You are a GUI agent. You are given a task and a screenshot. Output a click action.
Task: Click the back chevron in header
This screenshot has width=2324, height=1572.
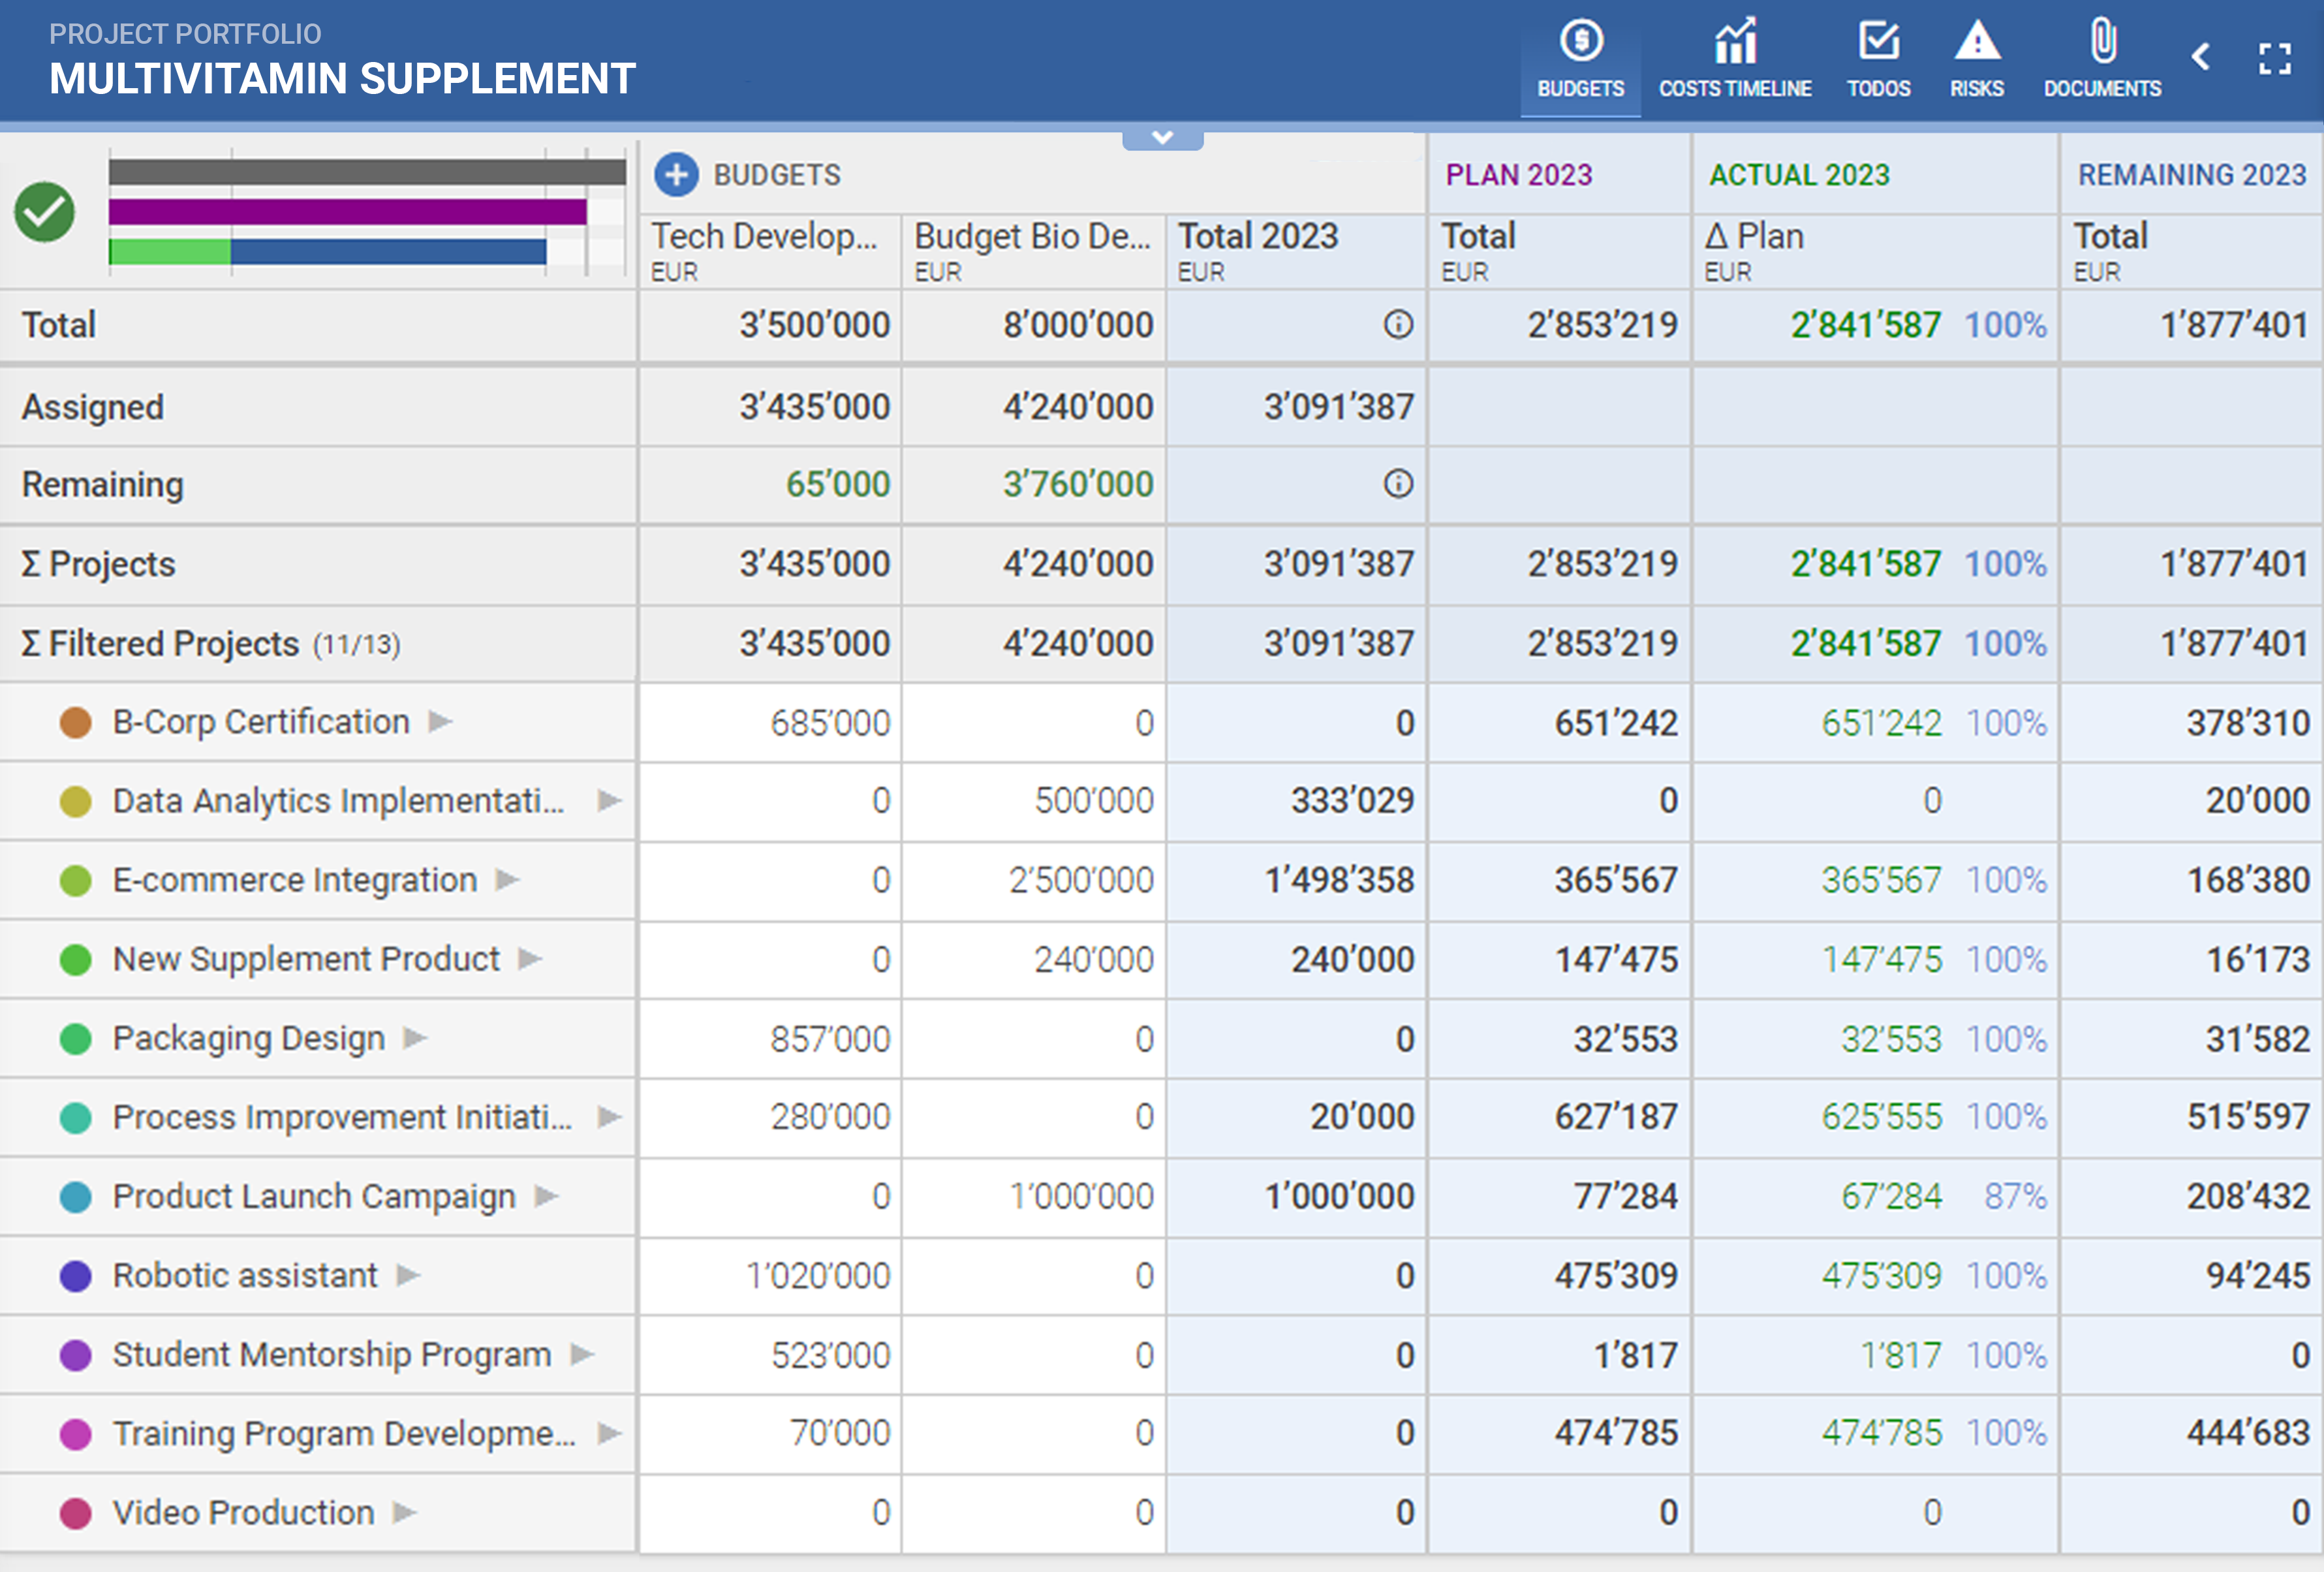(x=2200, y=56)
